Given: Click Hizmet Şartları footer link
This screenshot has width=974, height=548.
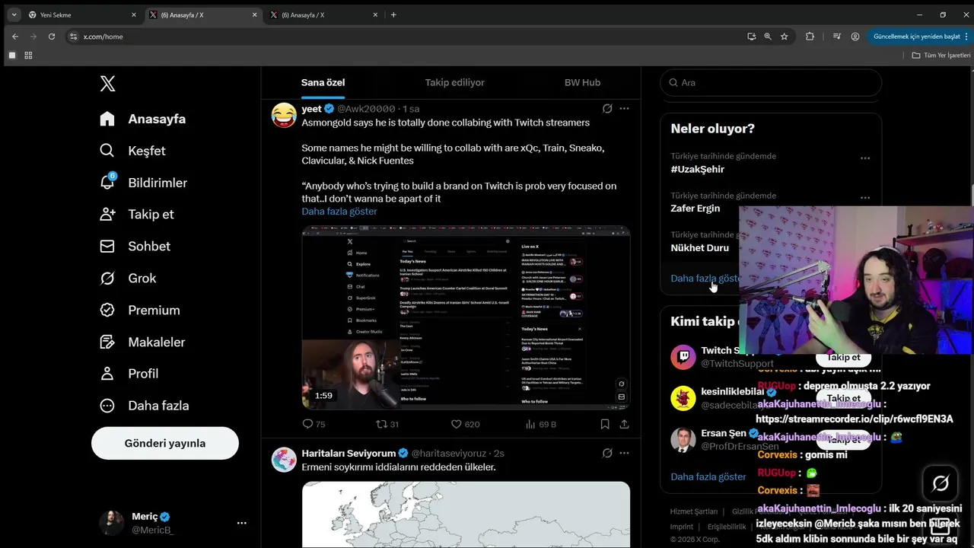Looking at the screenshot, I should [694, 511].
